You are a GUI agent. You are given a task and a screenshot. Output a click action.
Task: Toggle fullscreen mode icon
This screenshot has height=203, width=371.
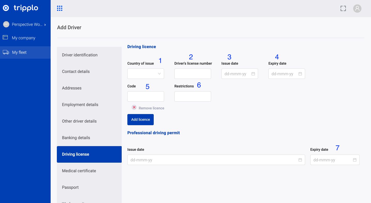click(343, 9)
